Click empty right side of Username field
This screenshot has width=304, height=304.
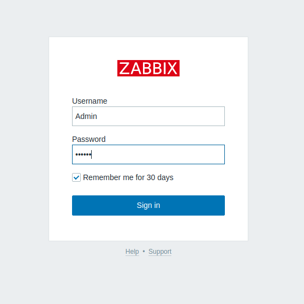[175, 116]
